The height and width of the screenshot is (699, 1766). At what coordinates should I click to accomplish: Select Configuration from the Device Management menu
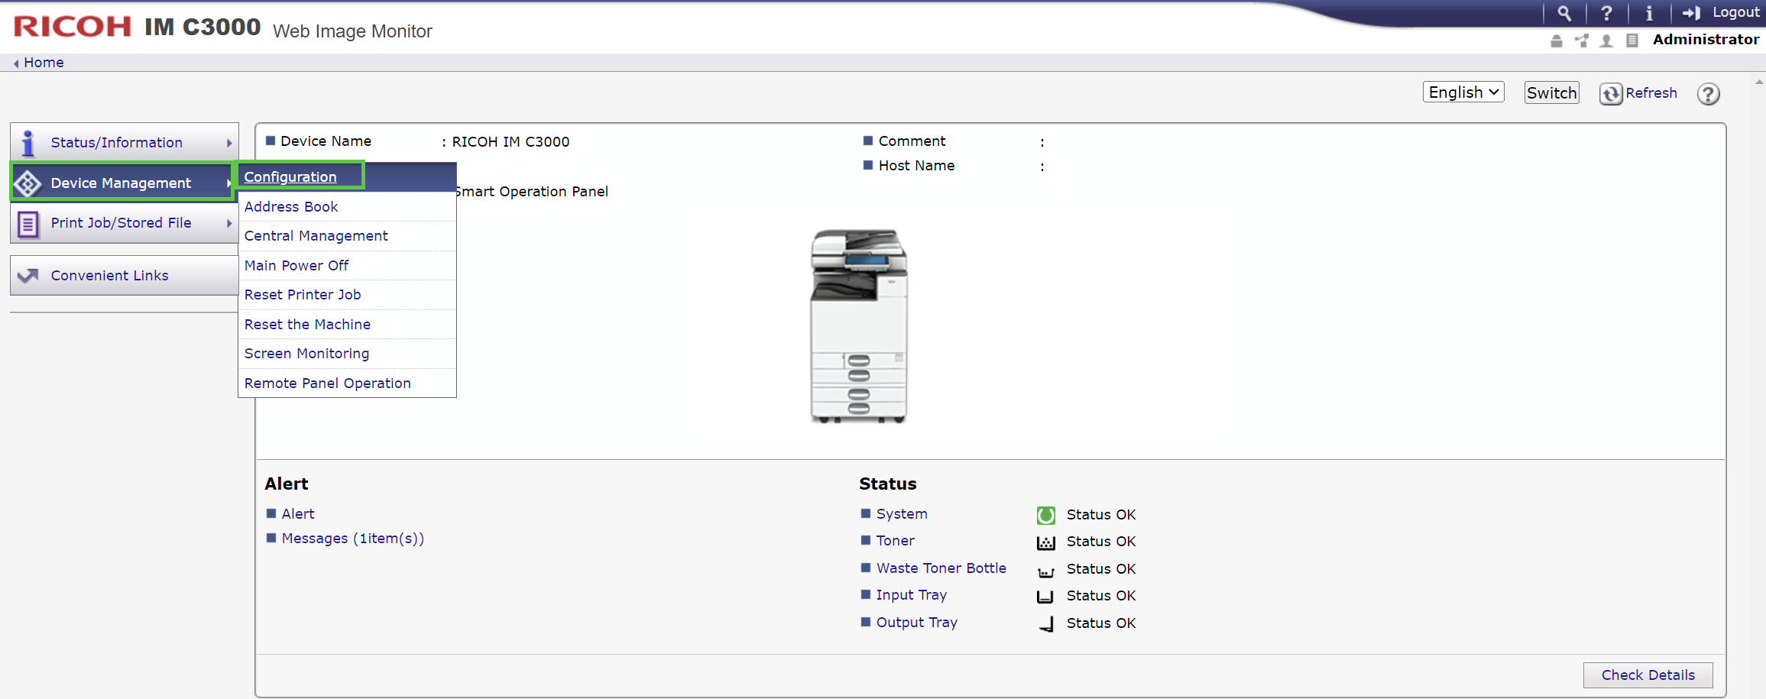290,176
